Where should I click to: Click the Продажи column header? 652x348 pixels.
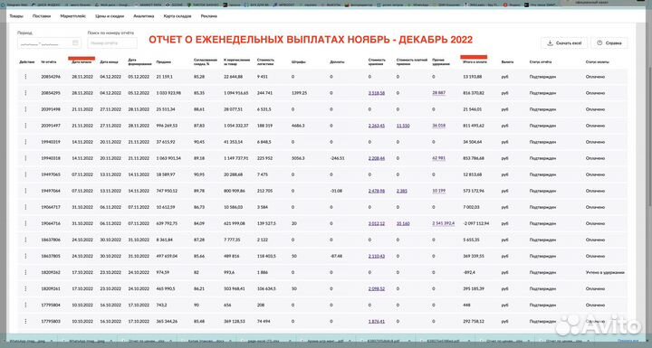tap(163, 61)
